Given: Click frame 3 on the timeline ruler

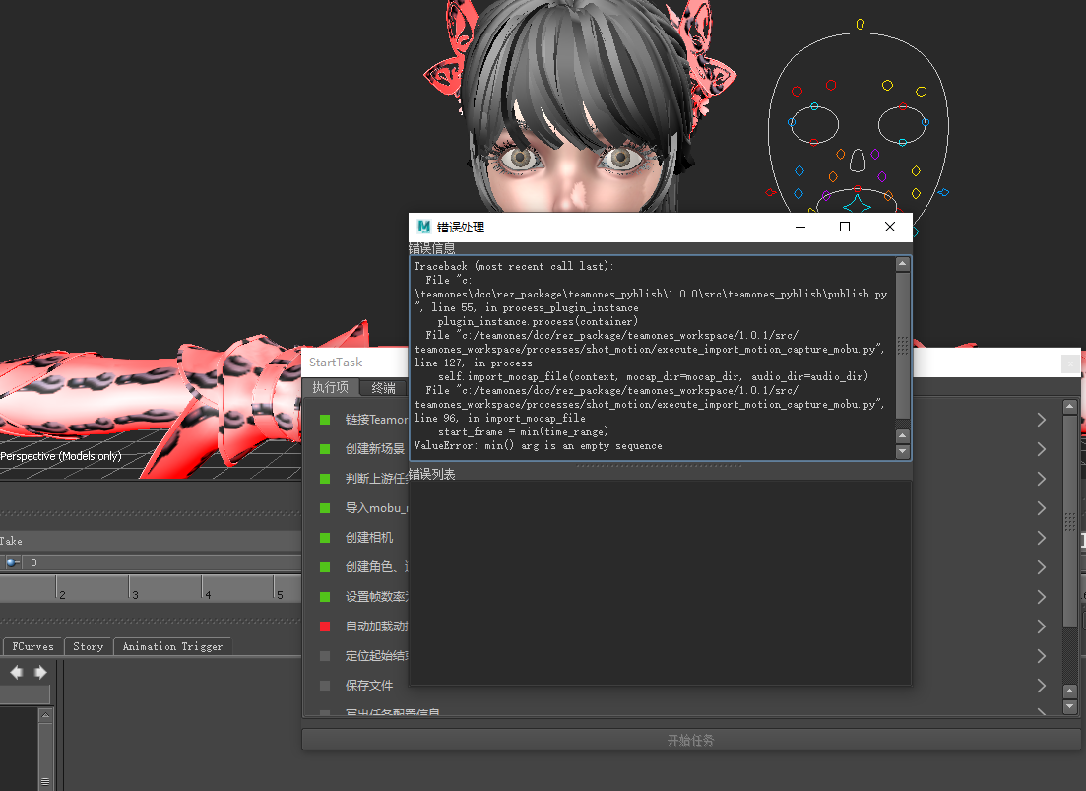Looking at the screenshot, I should 135,594.
